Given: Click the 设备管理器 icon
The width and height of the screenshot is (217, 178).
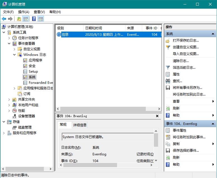Looking at the screenshot, I should (x=15, y=116).
